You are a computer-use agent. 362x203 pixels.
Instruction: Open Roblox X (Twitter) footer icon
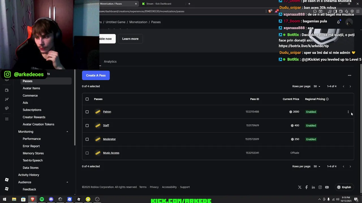pyautogui.click(x=300, y=187)
